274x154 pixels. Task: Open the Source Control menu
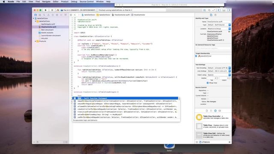tap(86, 2)
